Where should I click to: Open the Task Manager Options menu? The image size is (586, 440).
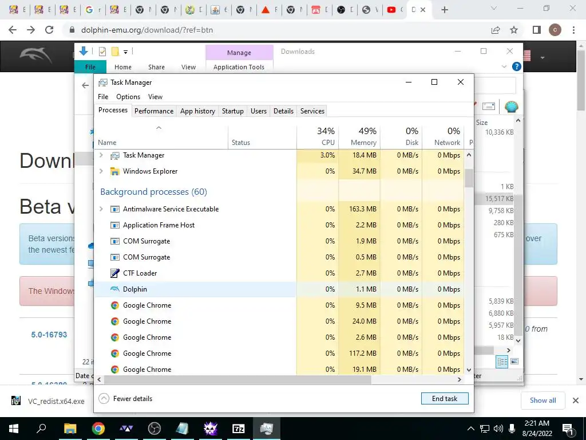(128, 96)
